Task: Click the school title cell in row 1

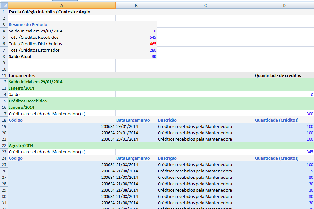Action: coord(50,12)
